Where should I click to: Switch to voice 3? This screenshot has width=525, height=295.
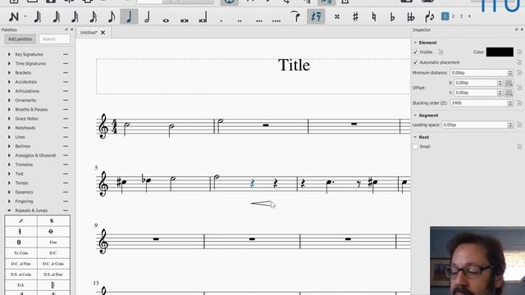pyautogui.click(x=461, y=16)
